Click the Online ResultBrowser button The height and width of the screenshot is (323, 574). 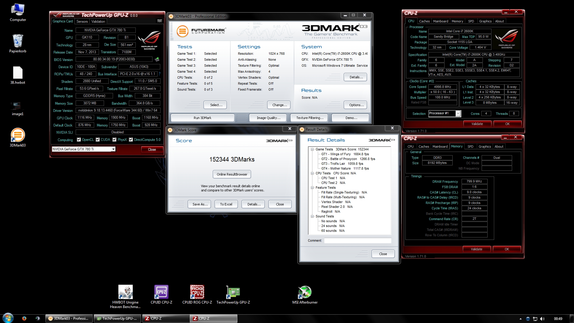point(232,174)
